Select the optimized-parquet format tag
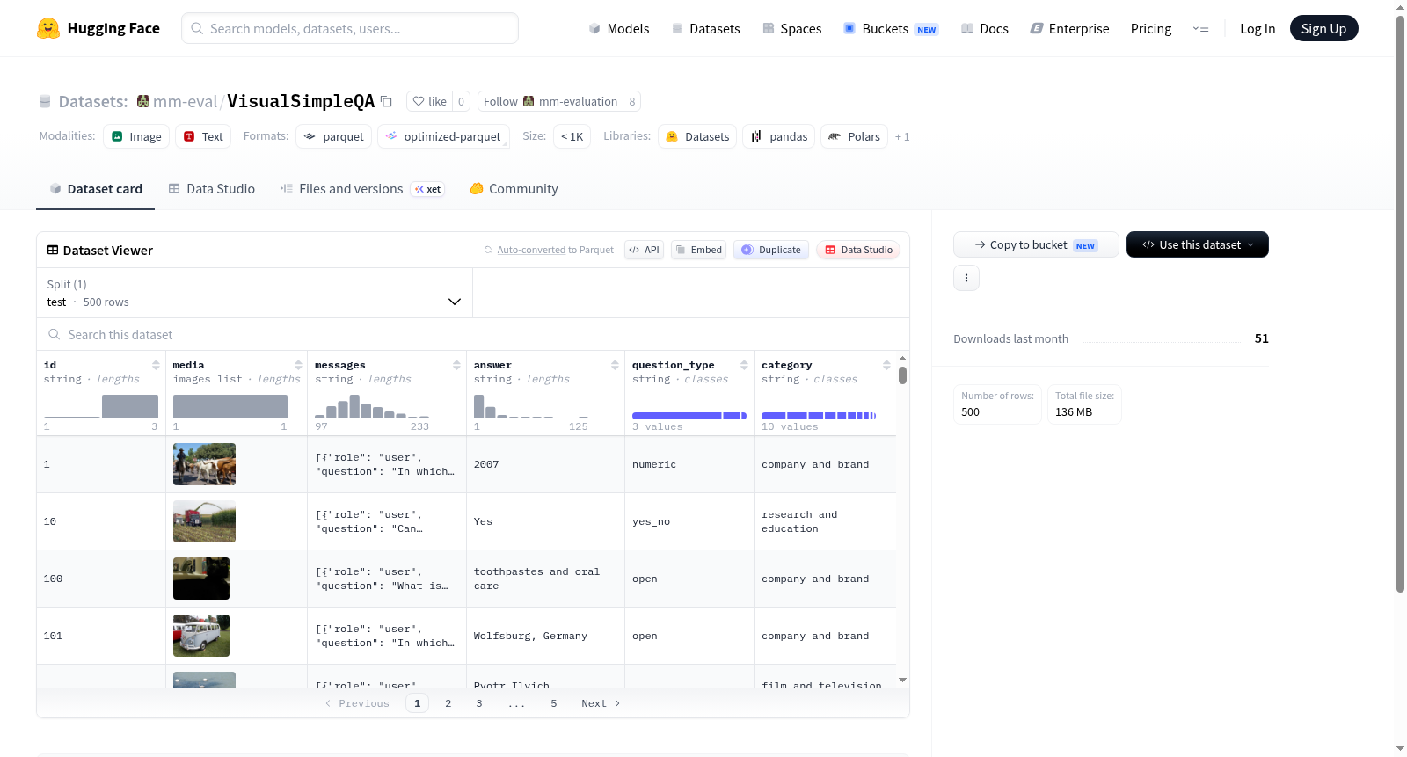Screen dimensions: 1407x757 pyautogui.click(x=443, y=136)
